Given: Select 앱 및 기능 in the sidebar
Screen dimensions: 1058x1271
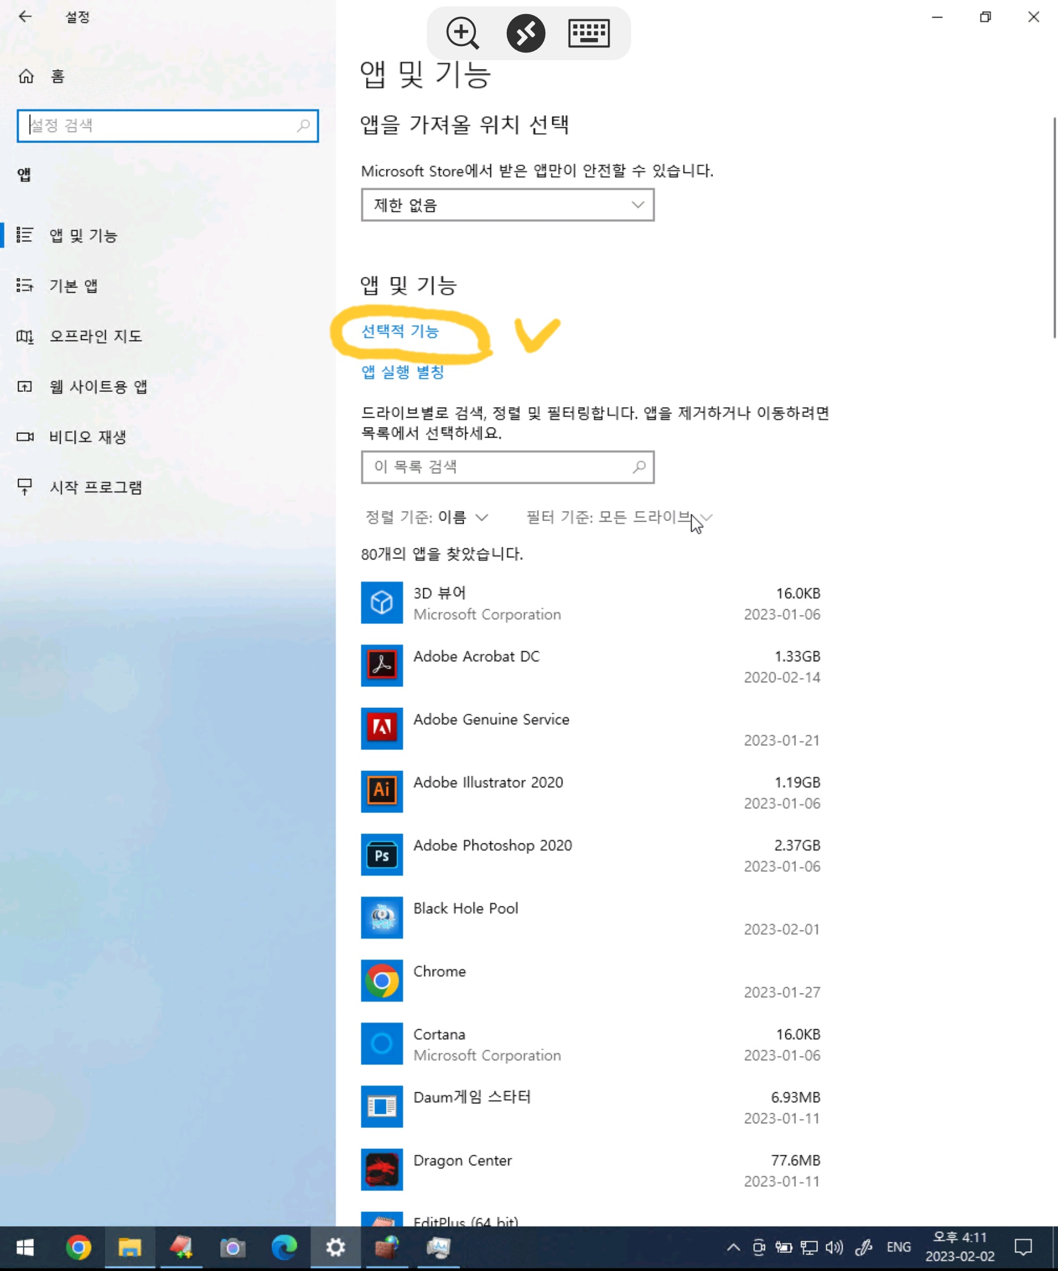Looking at the screenshot, I should click(x=83, y=235).
